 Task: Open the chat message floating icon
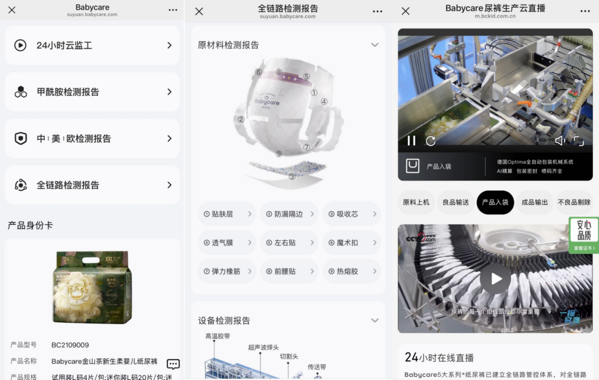click(x=173, y=364)
